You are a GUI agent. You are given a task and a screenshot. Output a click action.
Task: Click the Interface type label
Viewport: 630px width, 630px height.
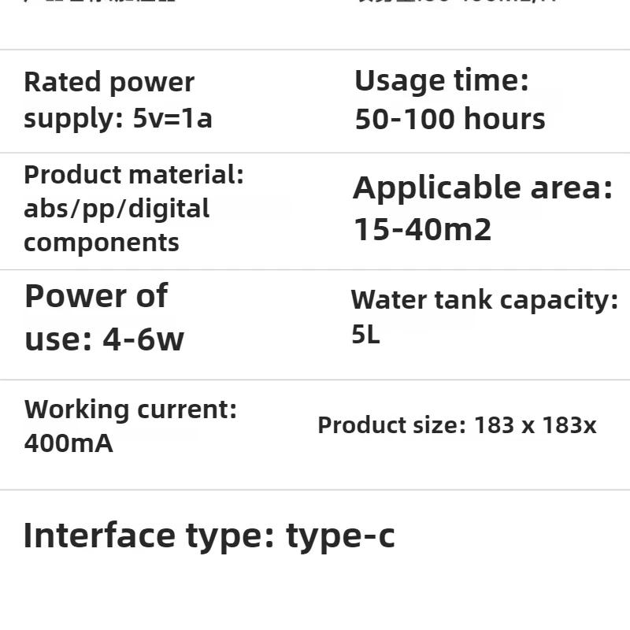pyautogui.click(x=147, y=535)
